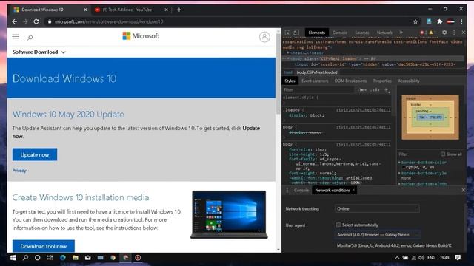Switch to the DevTools Console tab
The width and height of the screenshot is (474, 266).
(x=340, y=33)
